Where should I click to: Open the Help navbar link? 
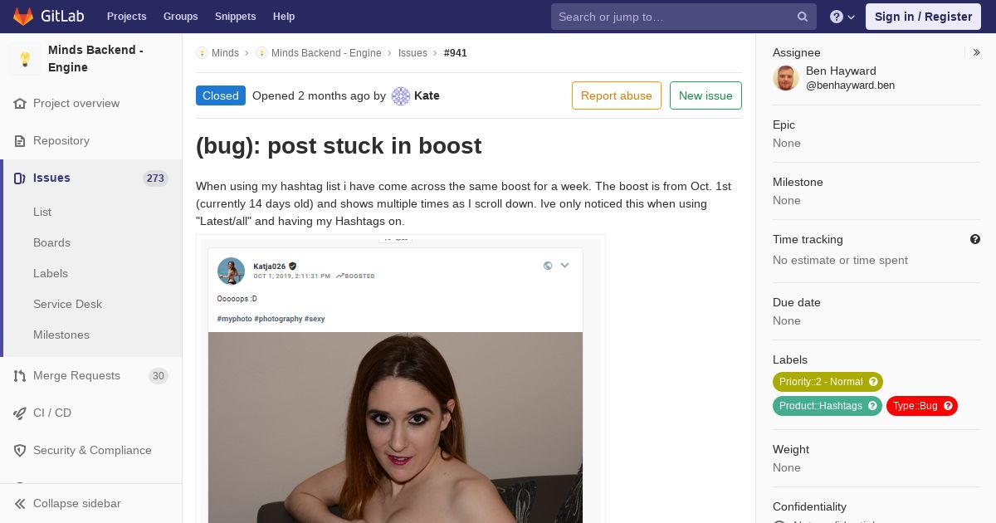pos(284,17)
